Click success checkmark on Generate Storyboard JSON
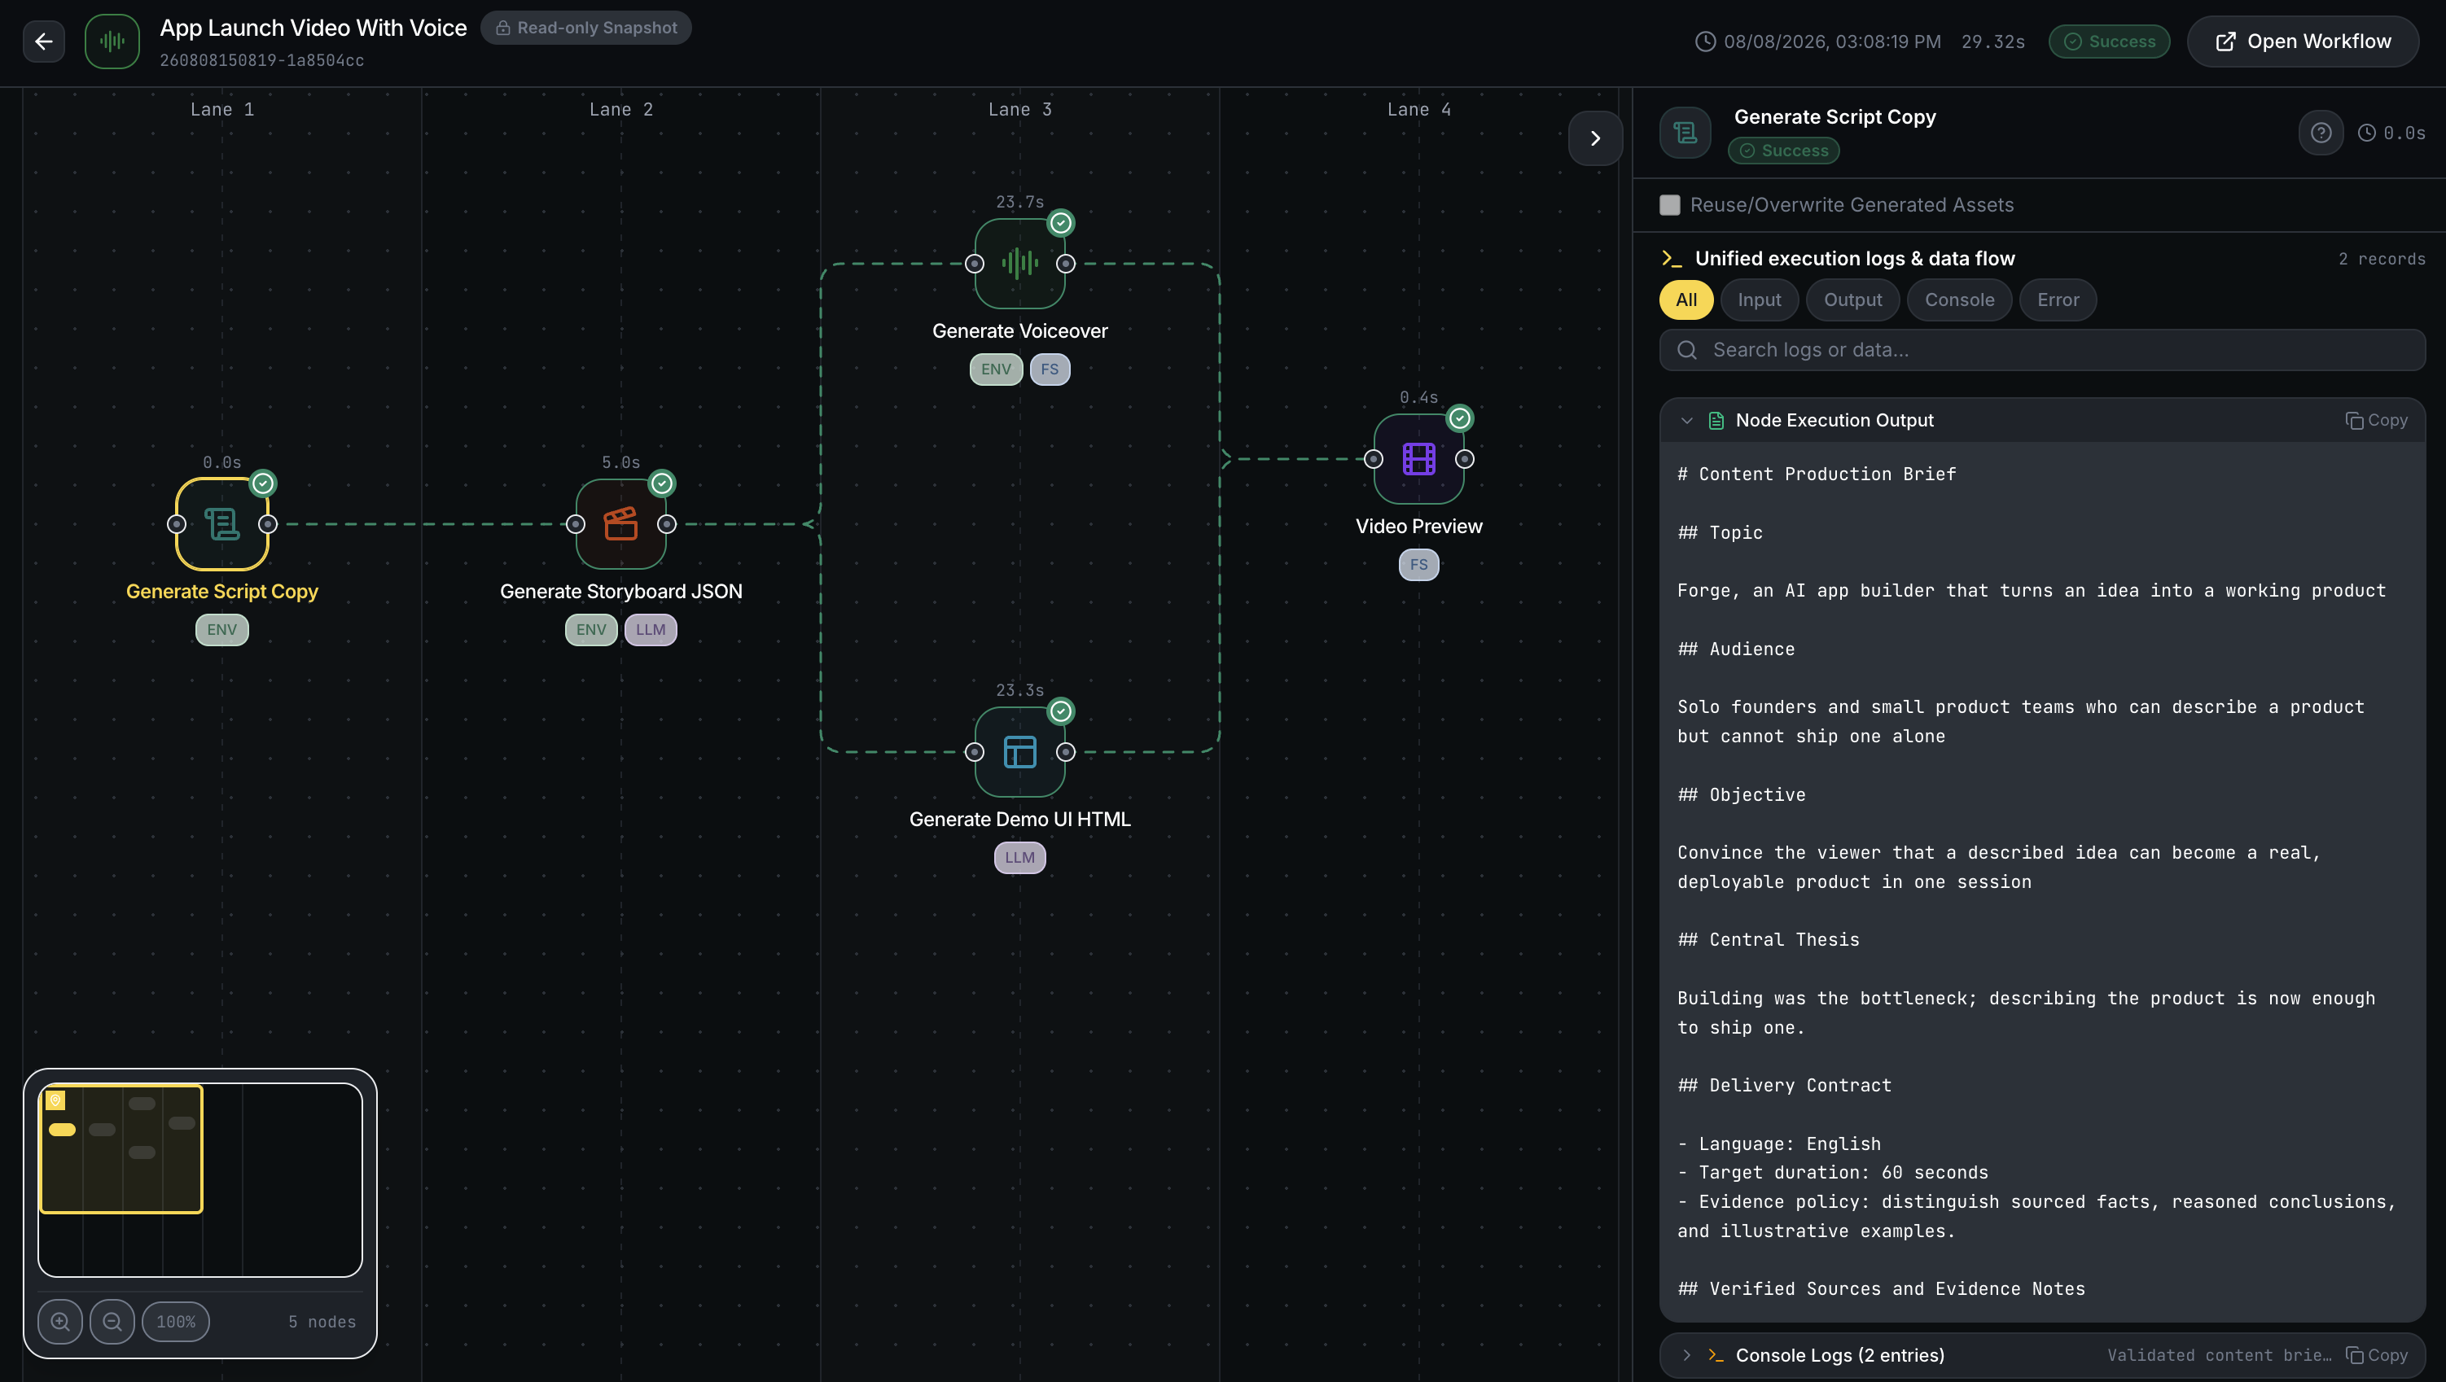2446x1382 pixels. 662,483
